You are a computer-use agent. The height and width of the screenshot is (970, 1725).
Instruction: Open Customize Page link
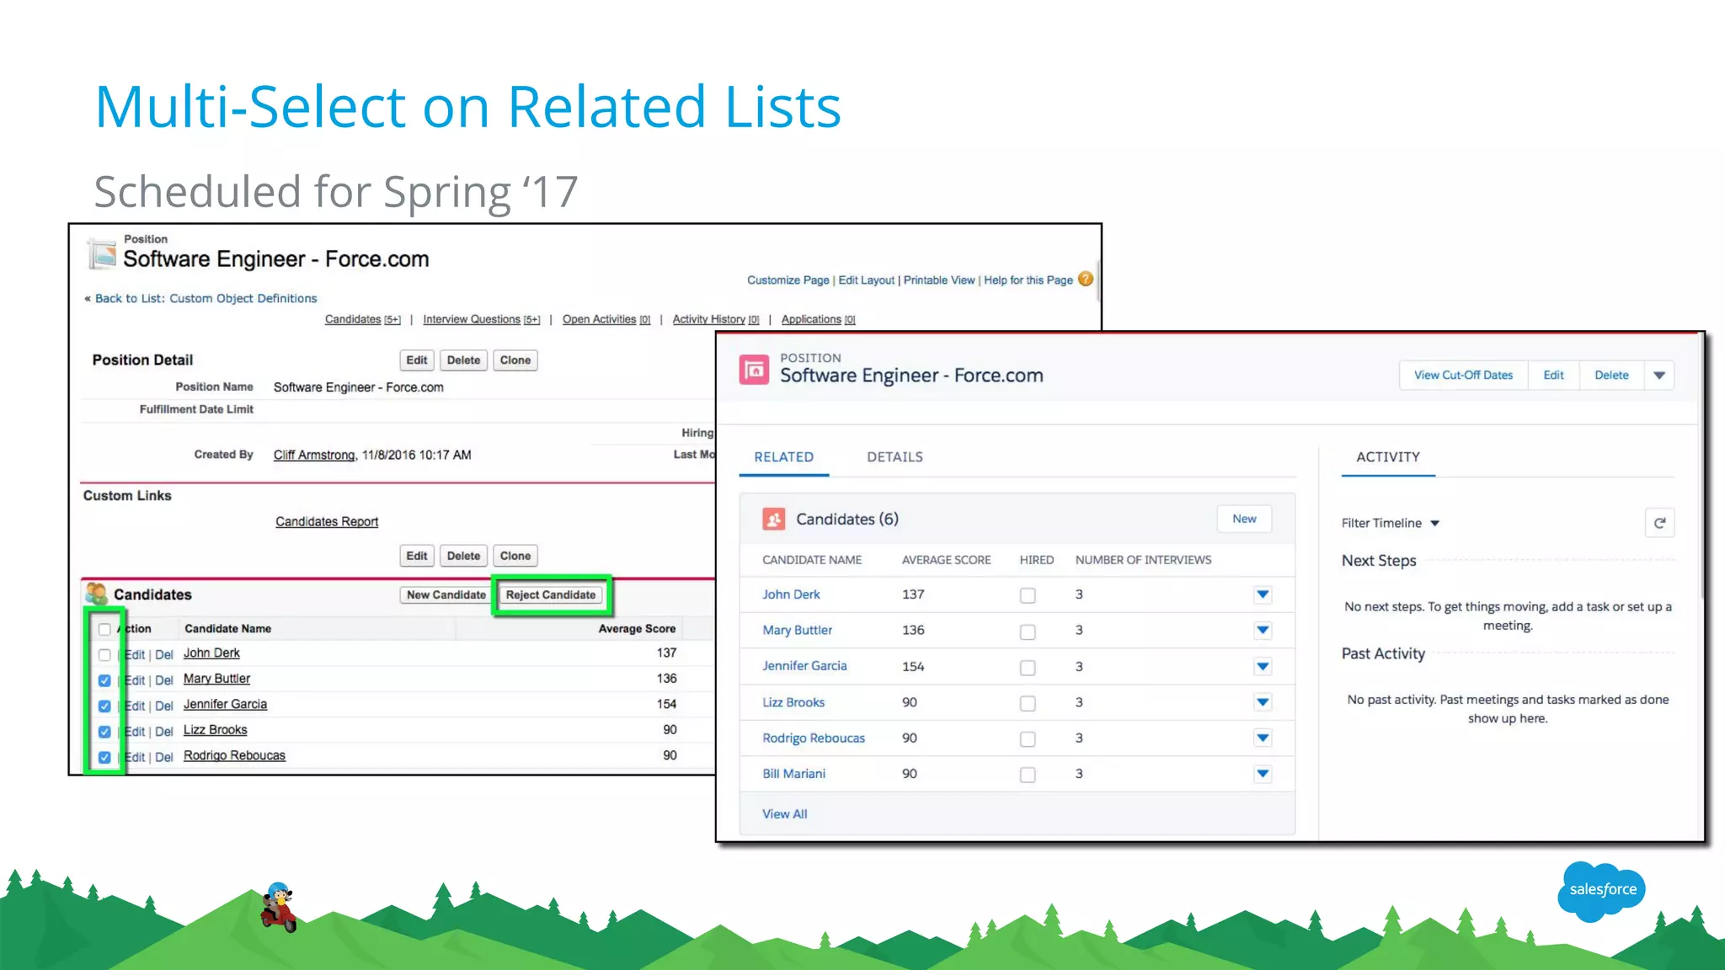(788, 280)
